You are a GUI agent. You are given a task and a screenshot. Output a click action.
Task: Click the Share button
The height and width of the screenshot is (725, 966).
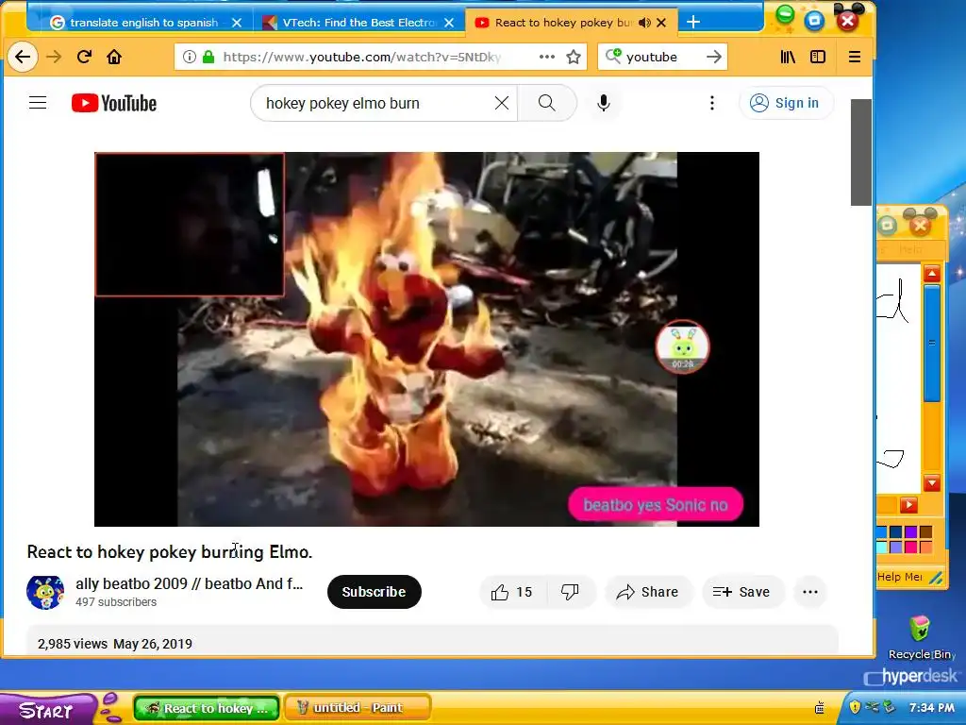click(x=648, y=592)
